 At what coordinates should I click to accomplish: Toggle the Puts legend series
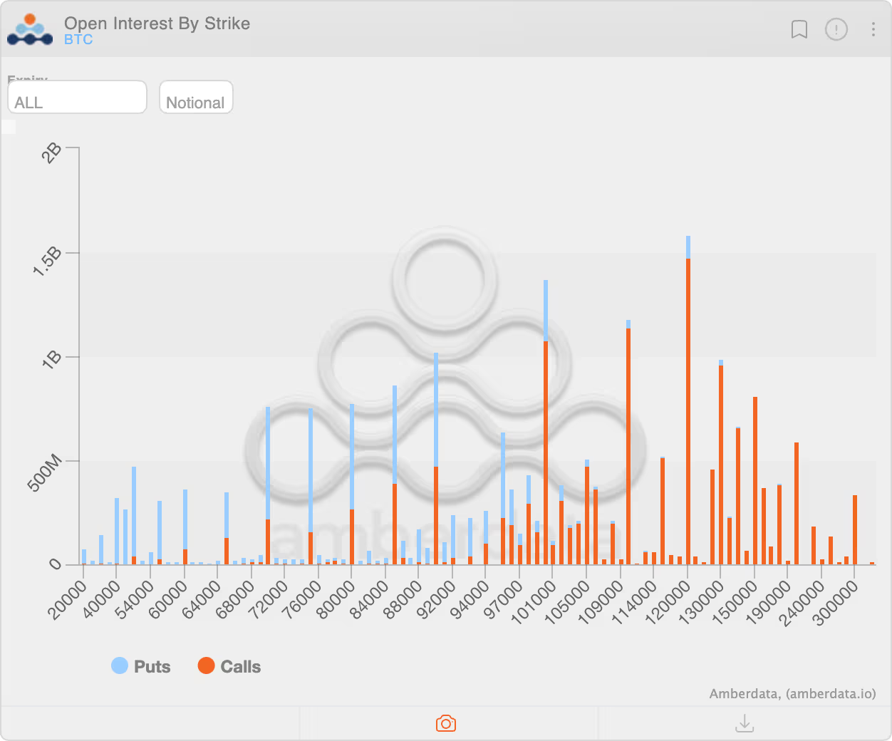(141, 666)
